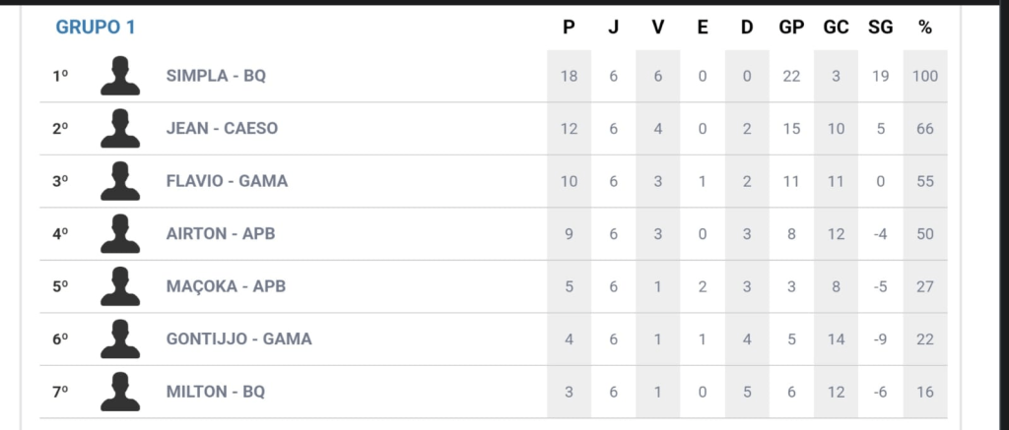Click the avatar icon beside MILTON - BQ
Image resolution: width=1009 pixels, height=430 pixels.
[x=120, y=392]
